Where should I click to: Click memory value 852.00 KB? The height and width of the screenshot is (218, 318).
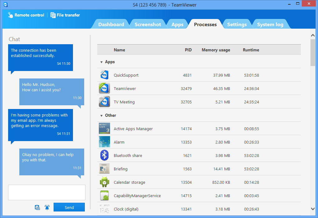pyautogui.click(x=221, y=182)
